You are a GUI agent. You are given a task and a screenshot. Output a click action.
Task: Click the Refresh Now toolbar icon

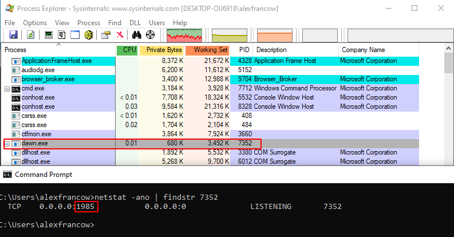[x=30, y=35]
